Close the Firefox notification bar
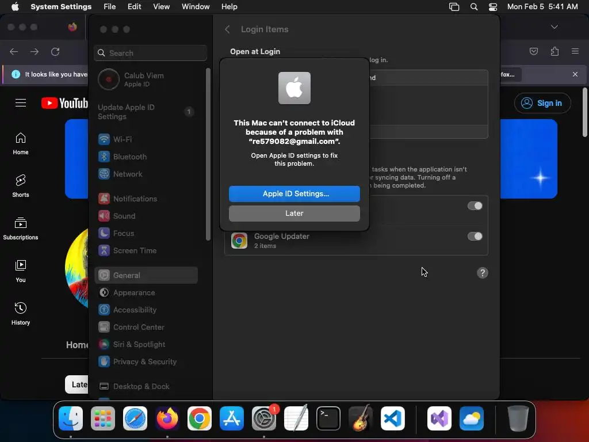Viewport: 589px width, 442px height. point(575,74)
